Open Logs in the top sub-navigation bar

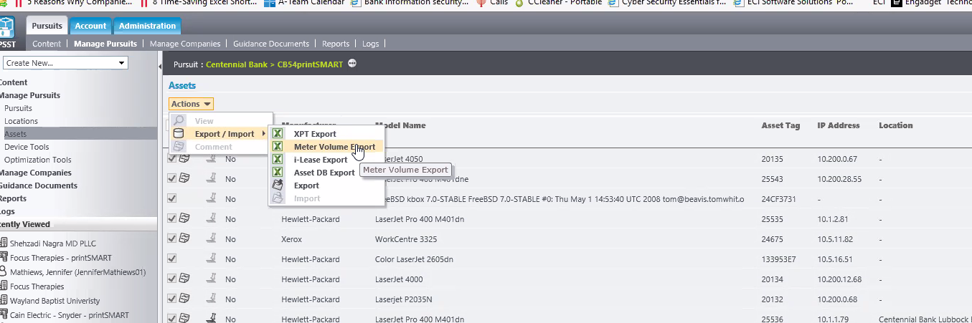pyautogui.click(x=370, y=44)
